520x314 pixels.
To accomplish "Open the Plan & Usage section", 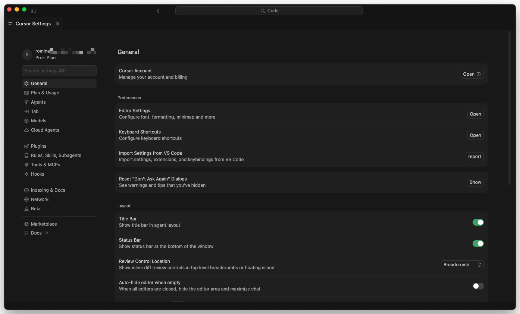I will tap(59, 93).
